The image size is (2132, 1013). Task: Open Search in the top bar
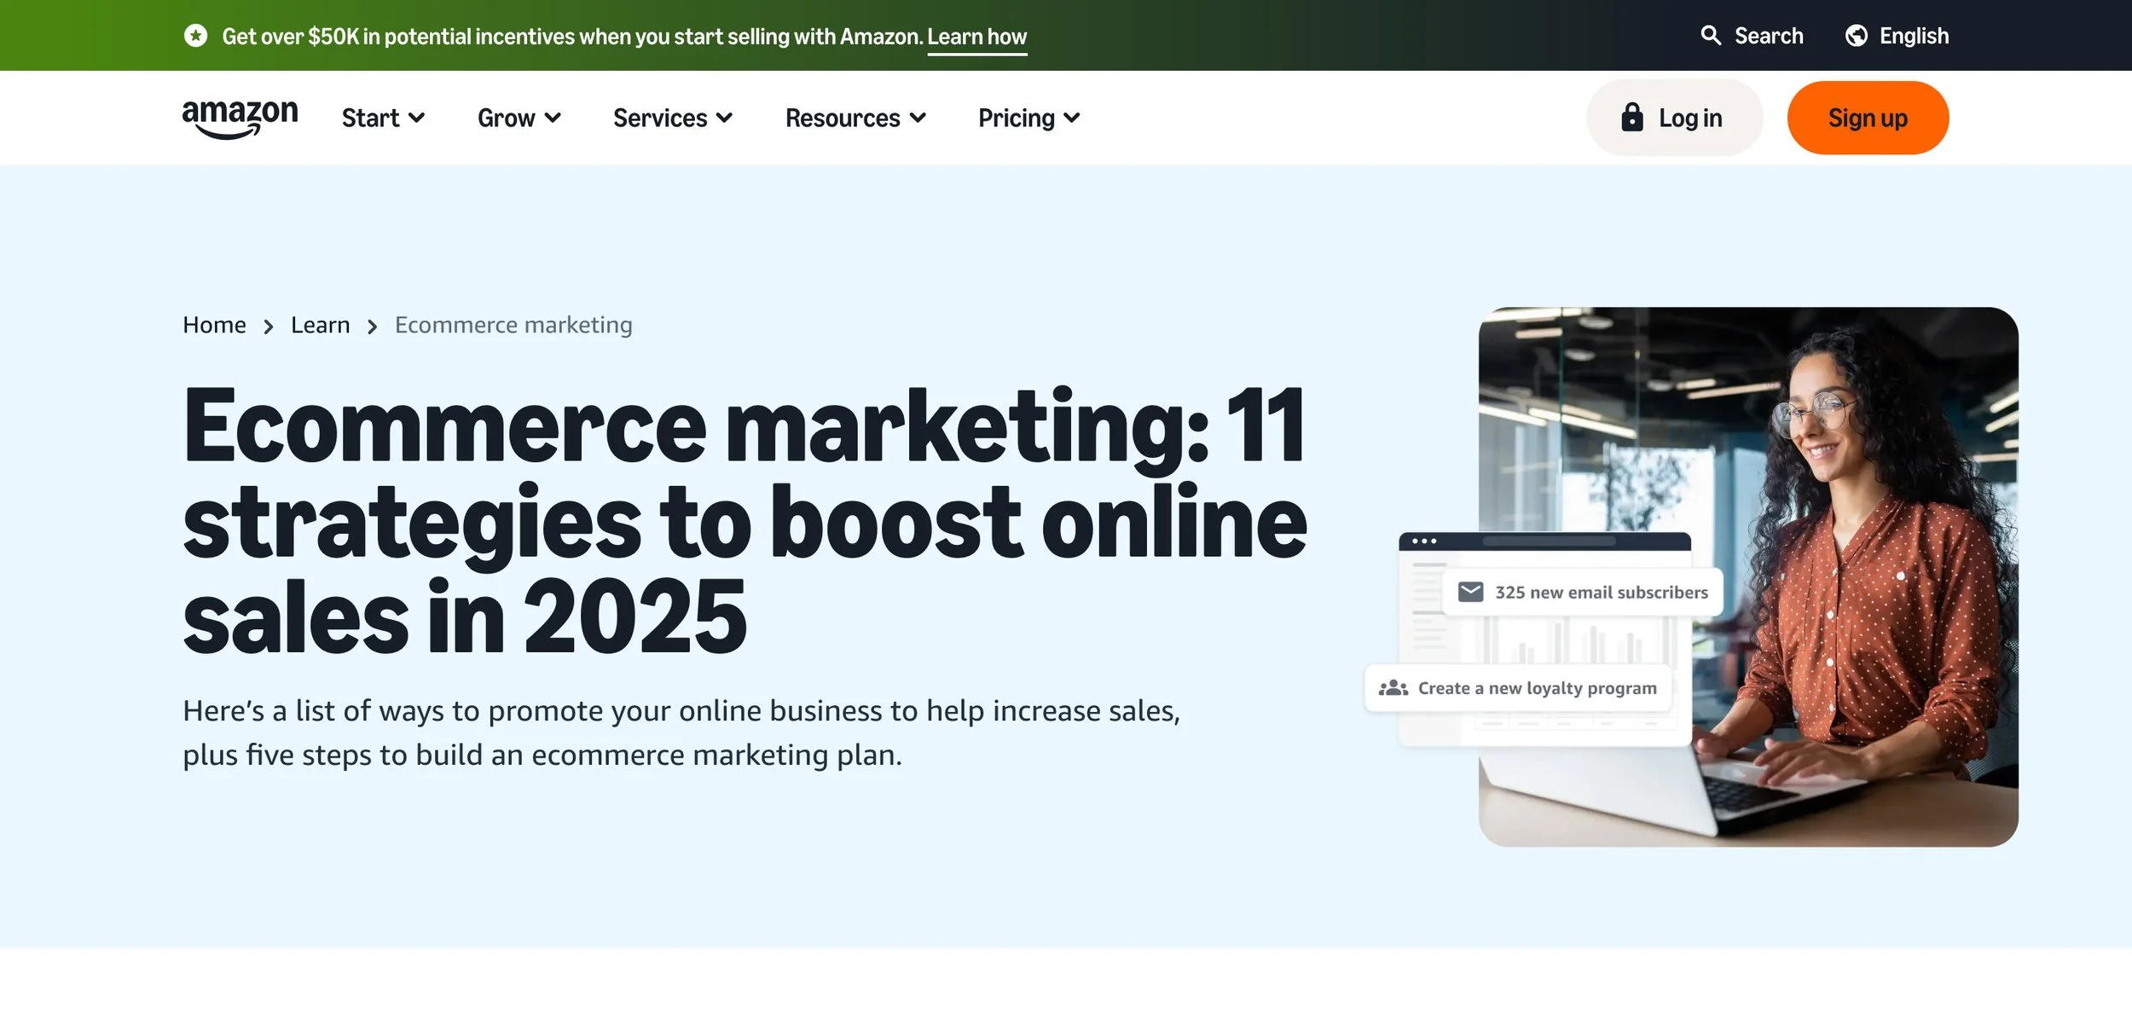[1752, 36]
